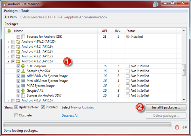Click the Done loading packages status text
The width and height of the screenshot is (191, 136).
point(21,131)
